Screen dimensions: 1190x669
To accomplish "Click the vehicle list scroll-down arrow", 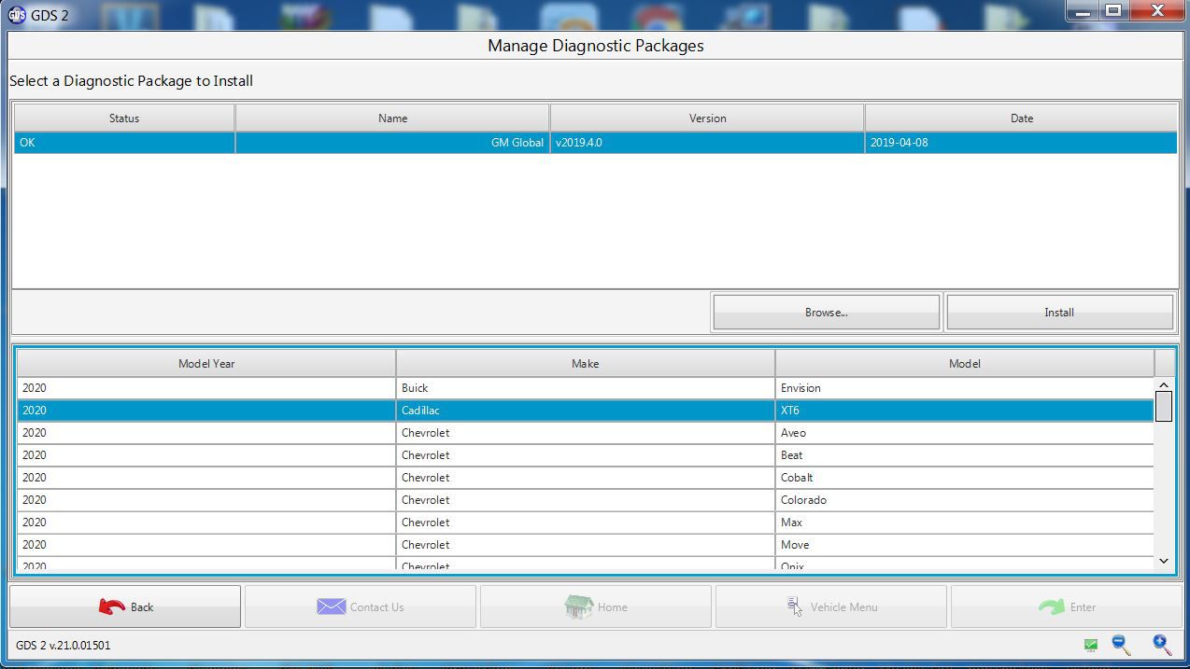I will pyautogui.click(x=1164, y=561).
